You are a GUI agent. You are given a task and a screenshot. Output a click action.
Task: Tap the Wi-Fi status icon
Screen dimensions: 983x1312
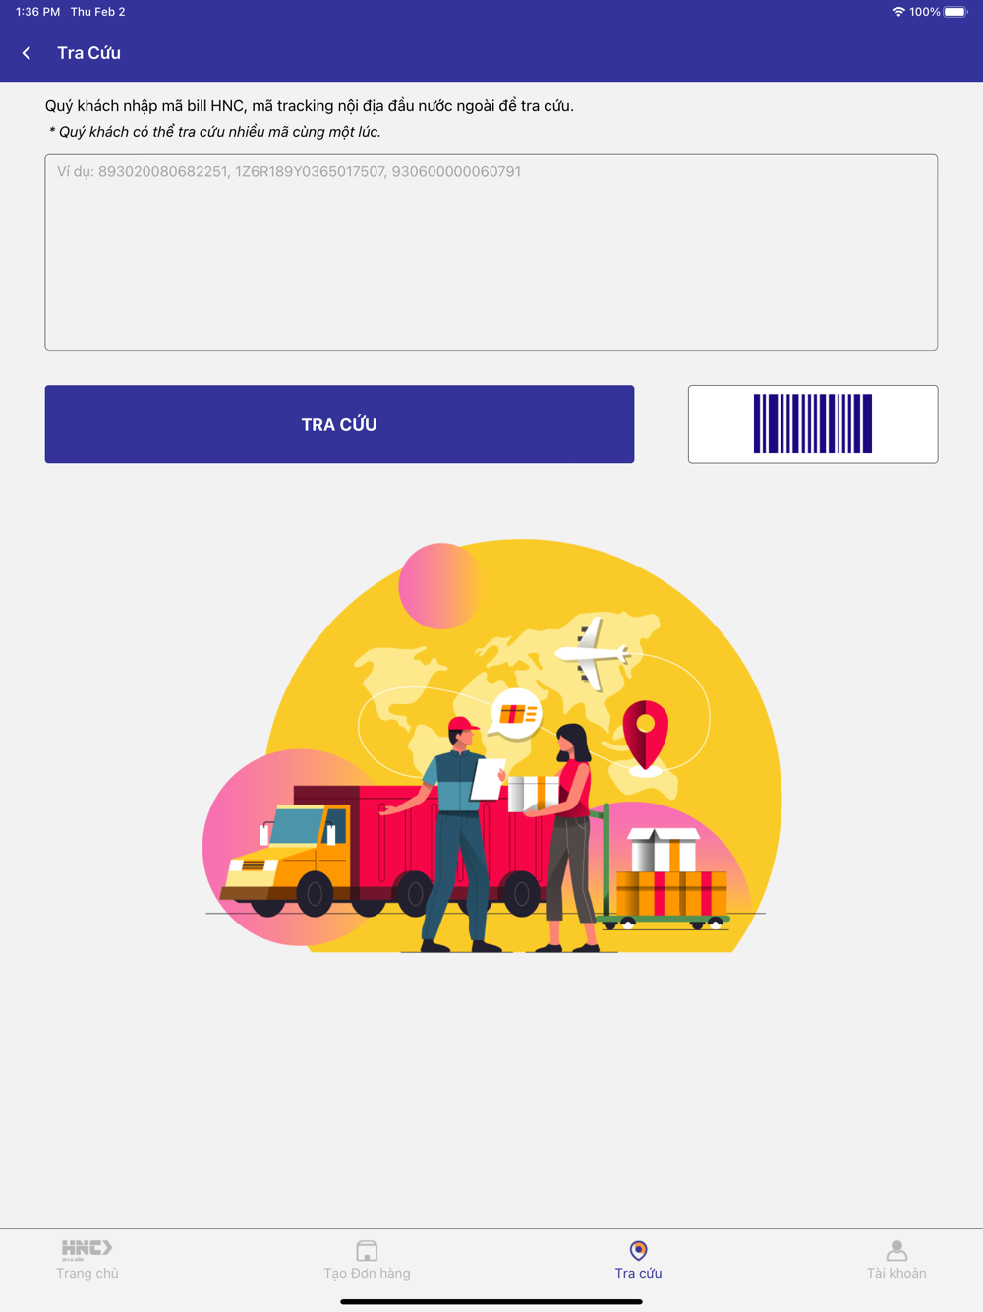pos(898,12)
